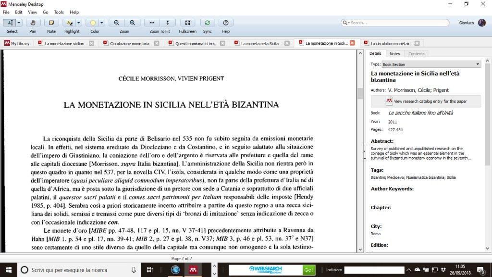
Task: Click the Go! web search button
Action: [x=308, y=270]
